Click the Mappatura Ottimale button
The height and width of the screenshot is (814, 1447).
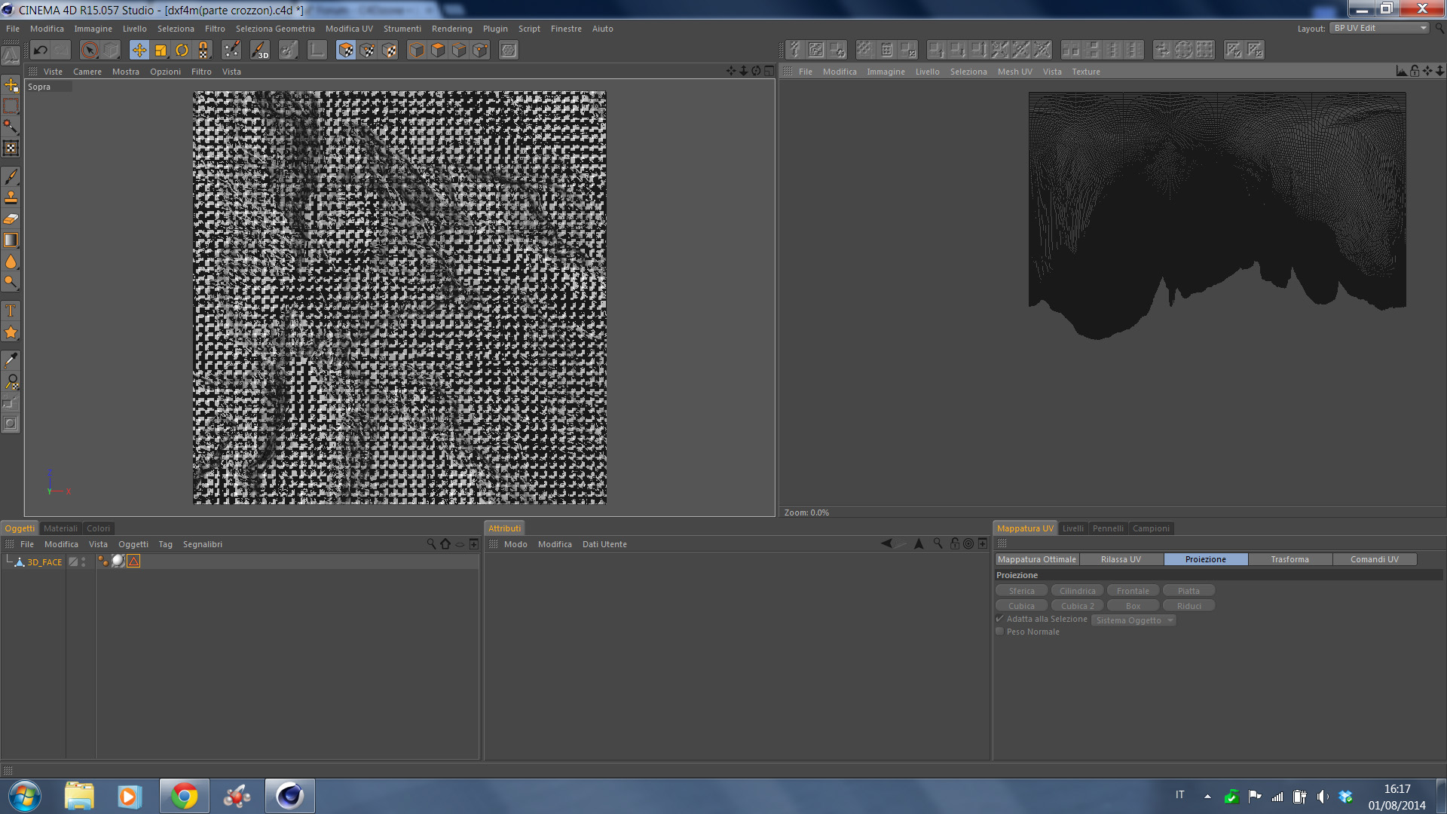tap(1037, 559)
